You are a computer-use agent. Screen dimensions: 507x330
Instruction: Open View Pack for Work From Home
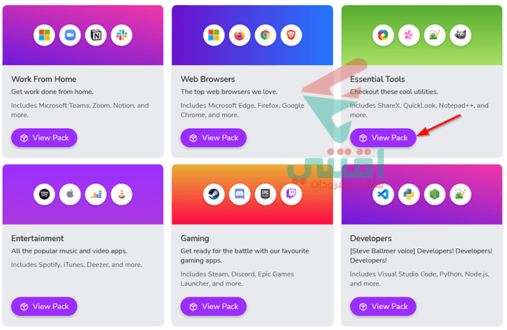point(44,137)
